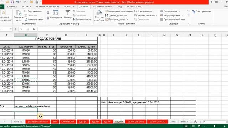Image resolution: width=228 pixels, height=128 pixels.
Task: Open Группировать dropdown arrow
Action: pyautogui.click(x=179, y=11)
